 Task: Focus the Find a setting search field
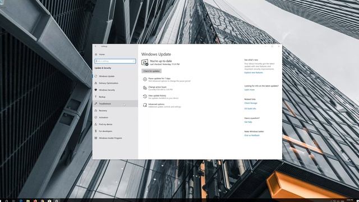click(x=115, y=61)
